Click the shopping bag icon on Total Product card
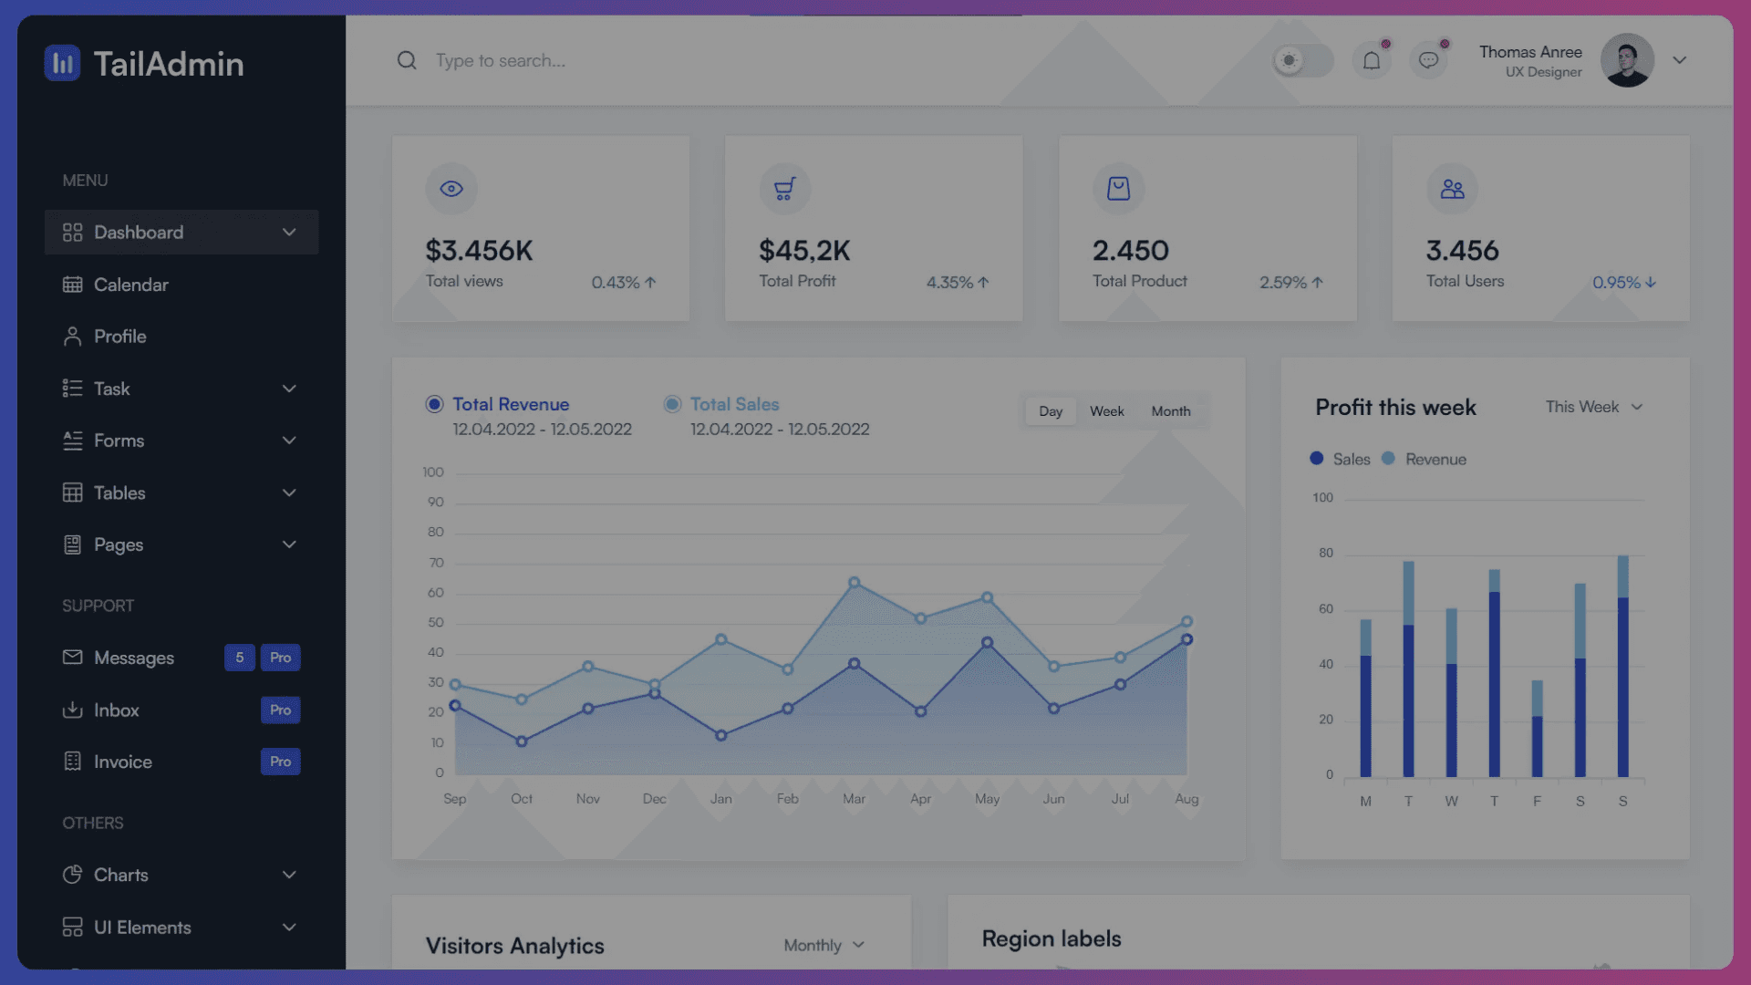Screen dimensions: 1751x985 click(1118, 189)
